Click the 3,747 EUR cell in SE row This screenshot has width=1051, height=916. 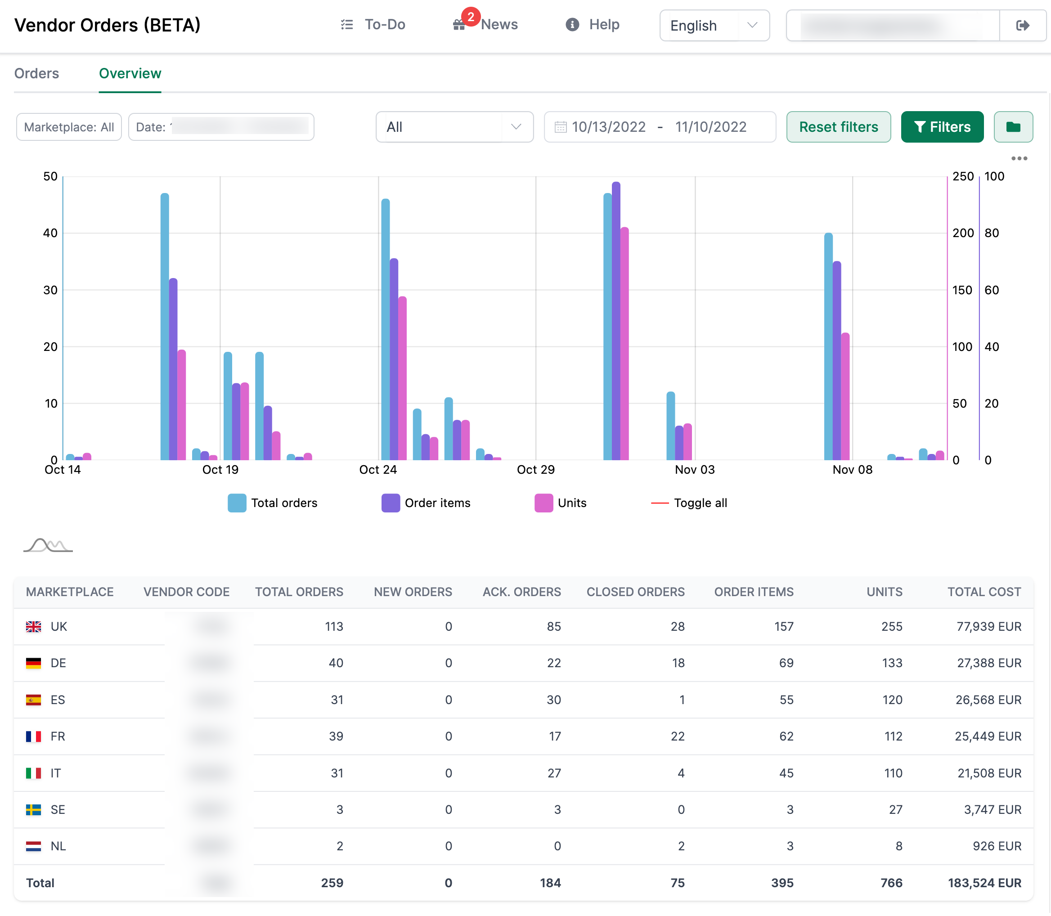tap(993, 810)
